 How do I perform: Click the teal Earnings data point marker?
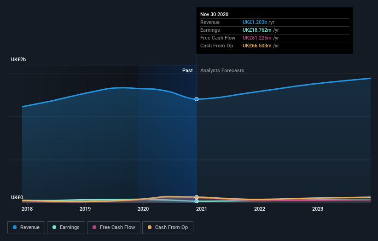197,201
